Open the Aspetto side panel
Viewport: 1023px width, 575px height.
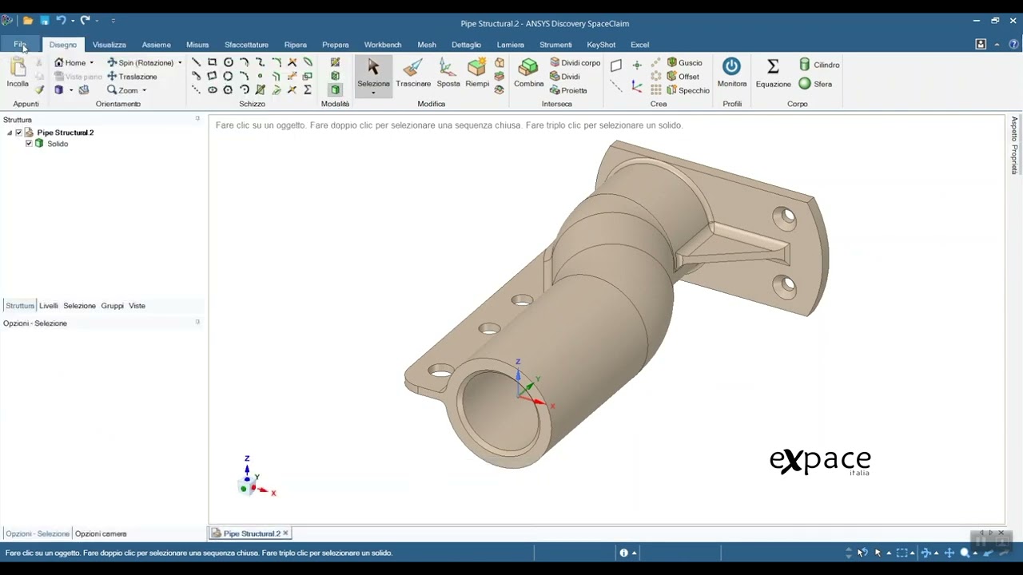[x=1014, y=129]
